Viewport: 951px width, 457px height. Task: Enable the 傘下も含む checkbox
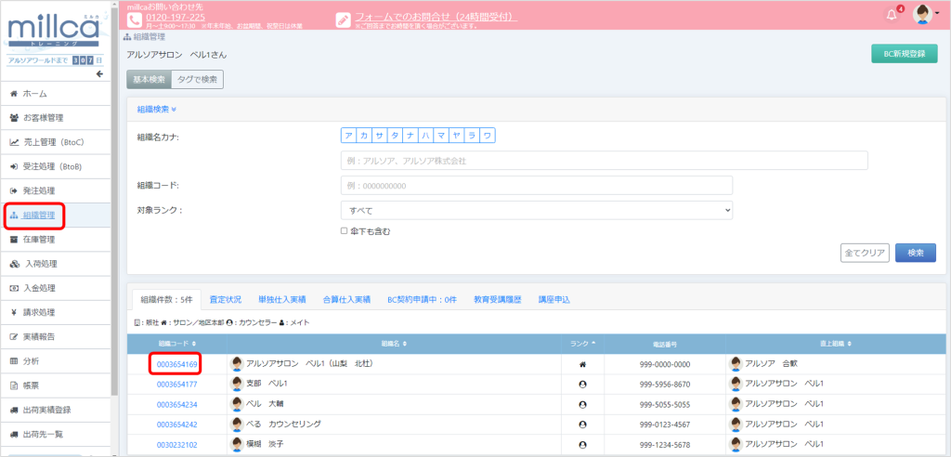coord(345,230)
